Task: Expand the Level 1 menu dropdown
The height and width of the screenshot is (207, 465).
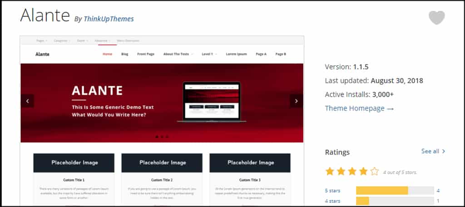Action: click(x=209, y=54)
